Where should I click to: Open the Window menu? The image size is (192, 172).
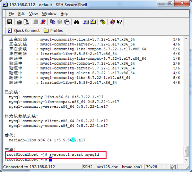tap(49, 14)
